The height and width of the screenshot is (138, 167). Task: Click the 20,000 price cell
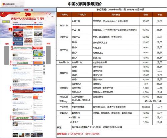coord(146,42)
